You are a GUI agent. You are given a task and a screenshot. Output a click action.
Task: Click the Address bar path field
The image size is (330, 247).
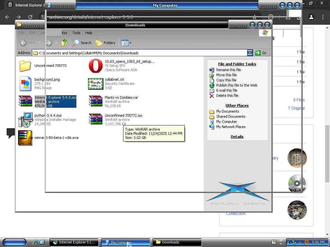click(x=140, y=53)
